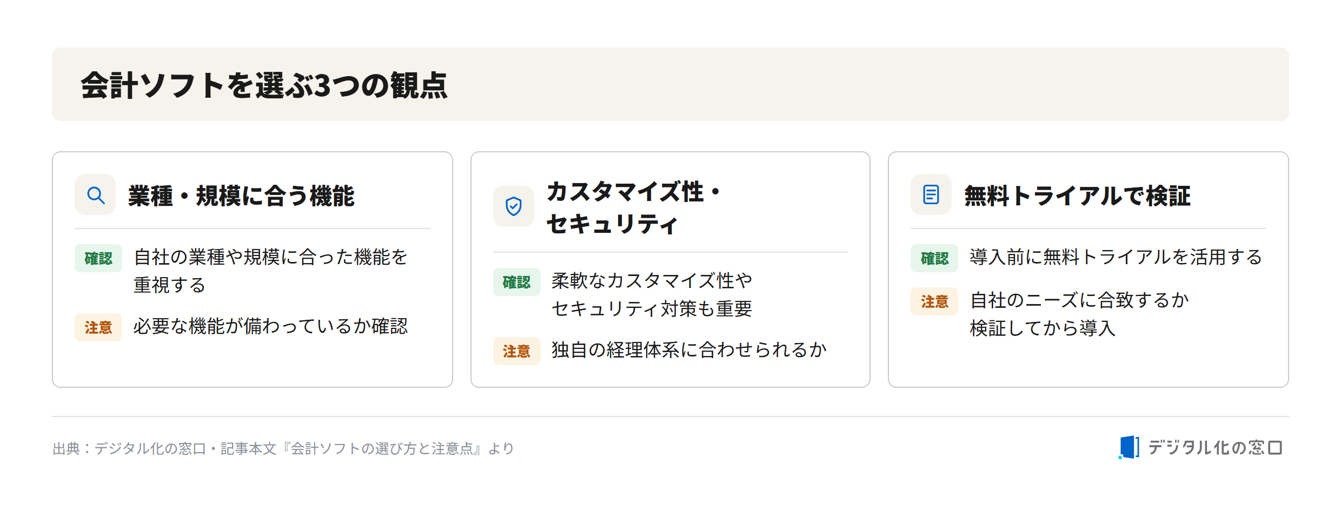Click text 必要な機能が備わっているか確認

tap(270, 326)
